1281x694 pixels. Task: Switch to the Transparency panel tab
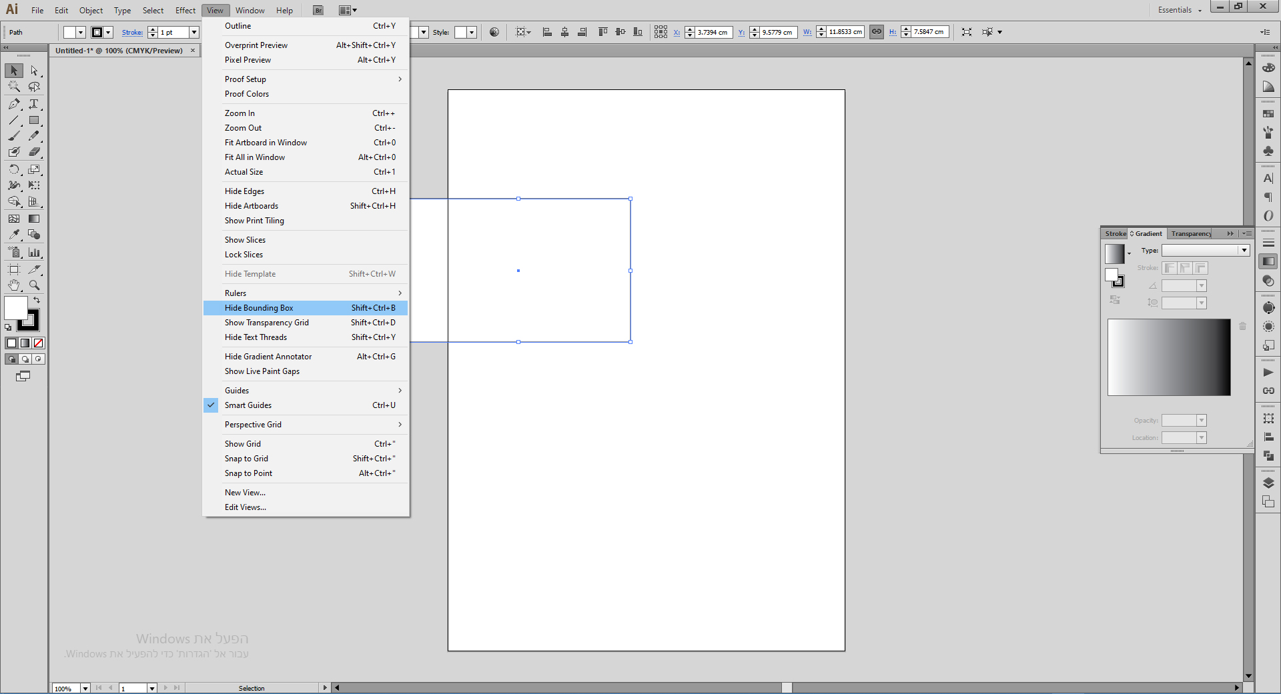1191,234
